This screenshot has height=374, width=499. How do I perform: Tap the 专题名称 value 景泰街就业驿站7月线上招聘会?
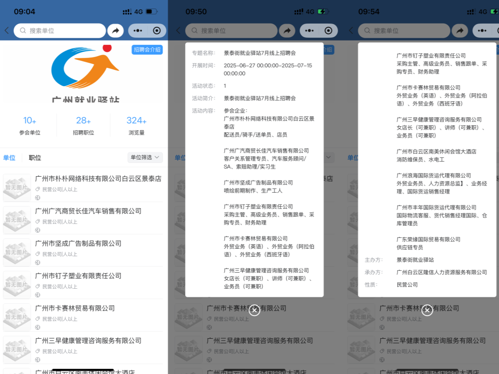click(x=260, y=53)
